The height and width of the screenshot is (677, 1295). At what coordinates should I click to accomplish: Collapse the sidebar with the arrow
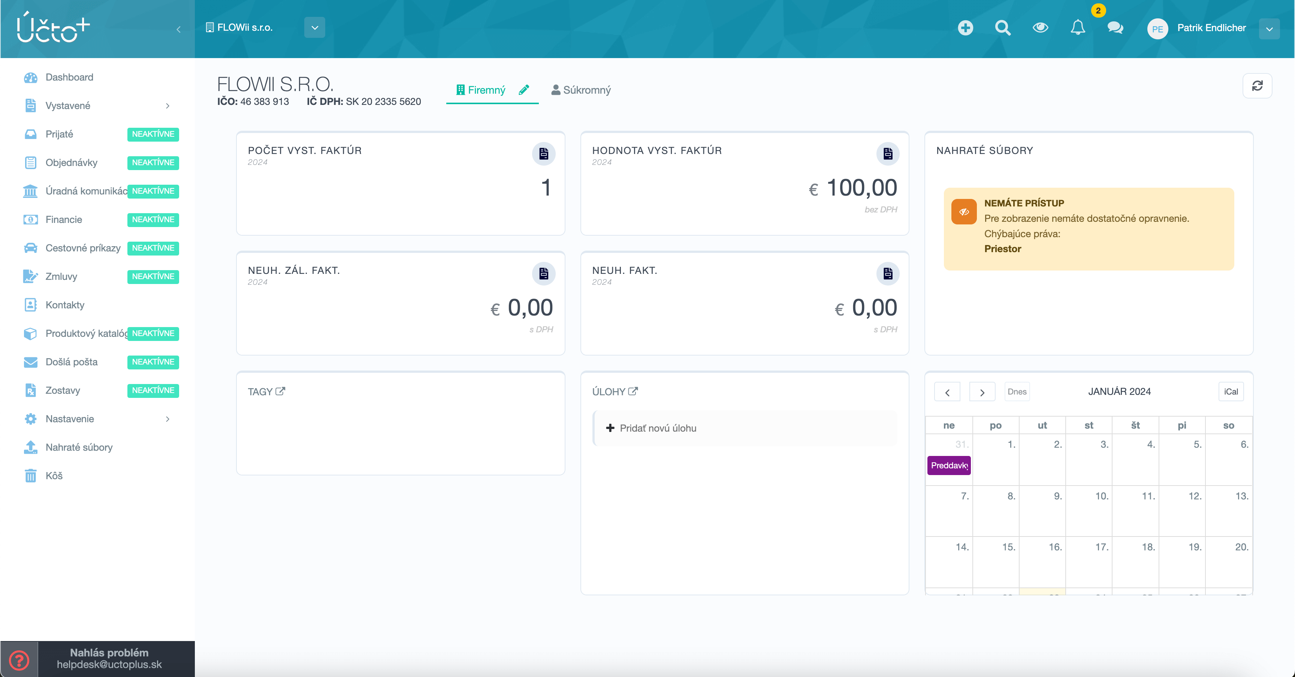pyautogui.click(x=178, y=29)
